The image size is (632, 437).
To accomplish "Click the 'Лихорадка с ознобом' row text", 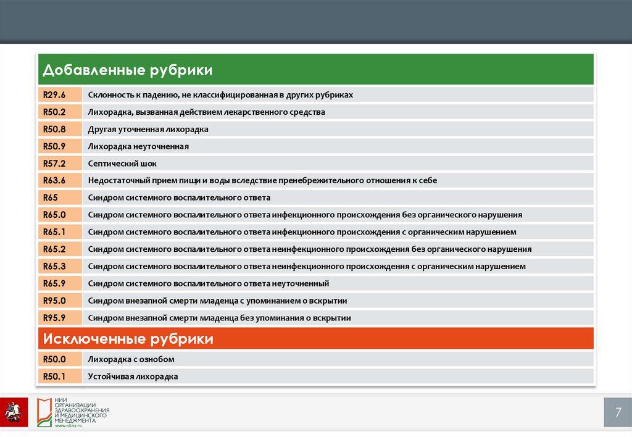I will pyautogui.click(x=131, y=359).
